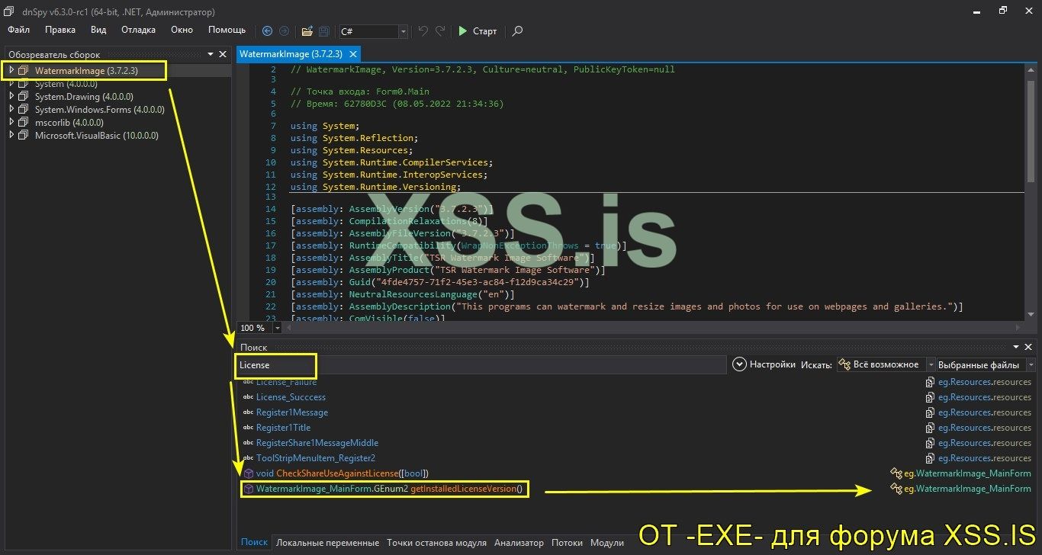Expand search Настройки options chevron
Viewport: 1042px width, 555px height.
click(x=738, y=364)
